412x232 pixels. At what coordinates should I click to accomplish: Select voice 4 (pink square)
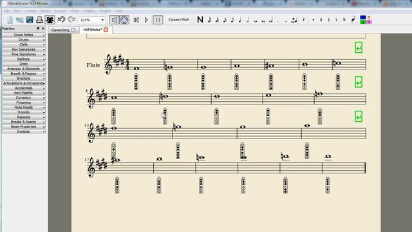click(369, 22)
